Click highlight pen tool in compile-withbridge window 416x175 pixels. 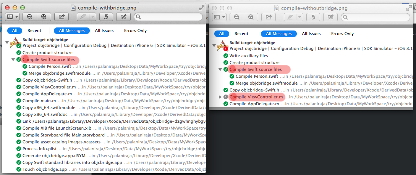83,17
